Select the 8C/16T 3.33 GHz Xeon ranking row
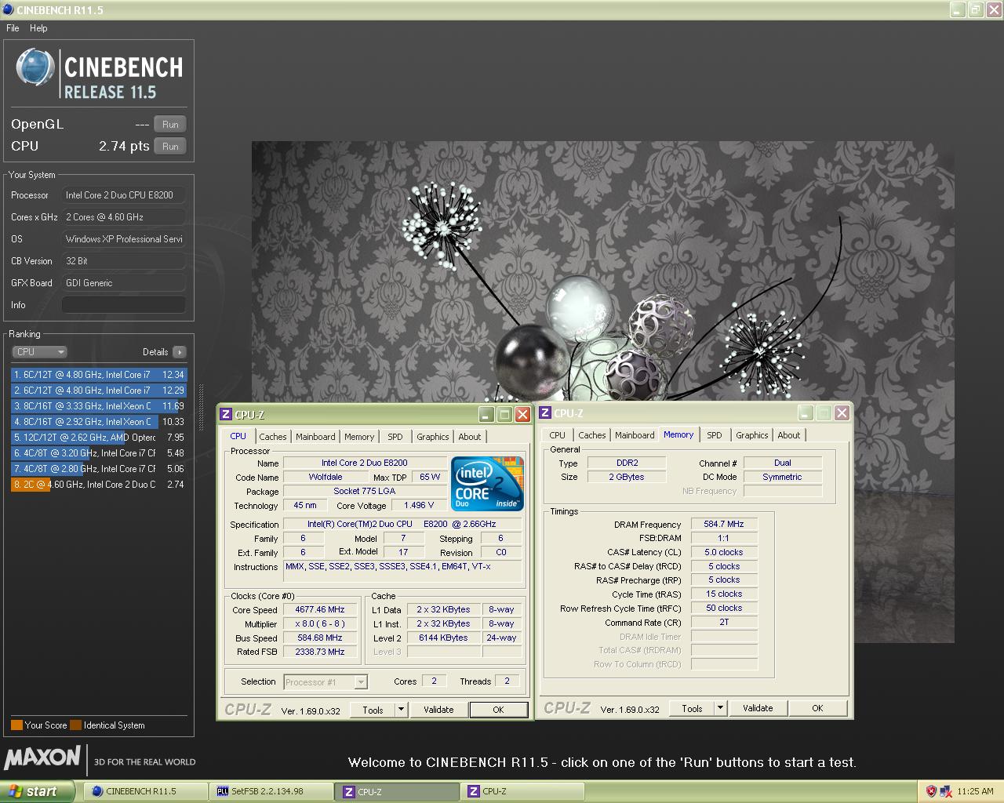This screenshot has width=1004, height=803. point(99,406)
